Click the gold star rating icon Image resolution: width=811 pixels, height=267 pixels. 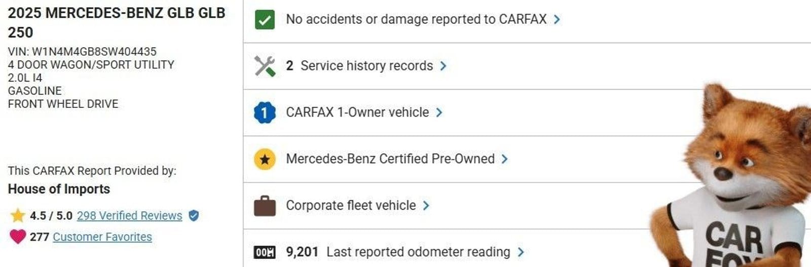click(18, 216)
